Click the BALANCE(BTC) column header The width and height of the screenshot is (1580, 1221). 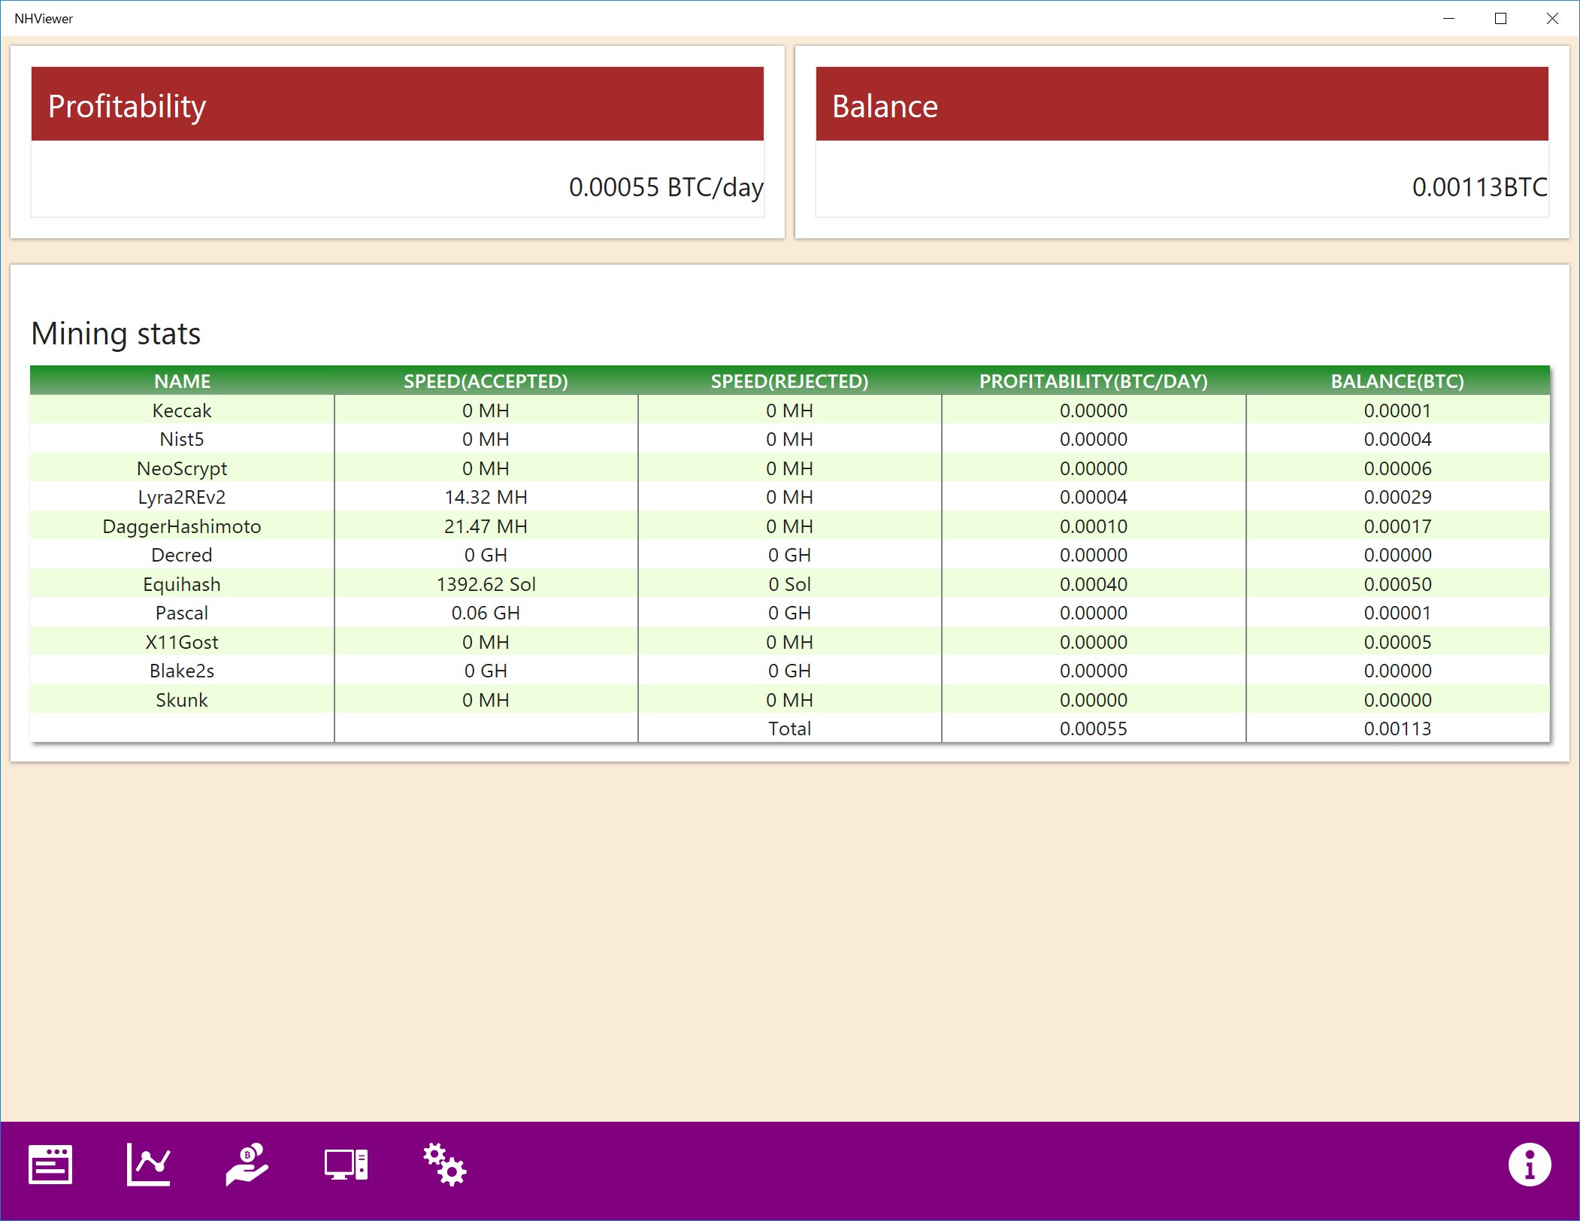pyautogui.click(x=1397, y=381)
